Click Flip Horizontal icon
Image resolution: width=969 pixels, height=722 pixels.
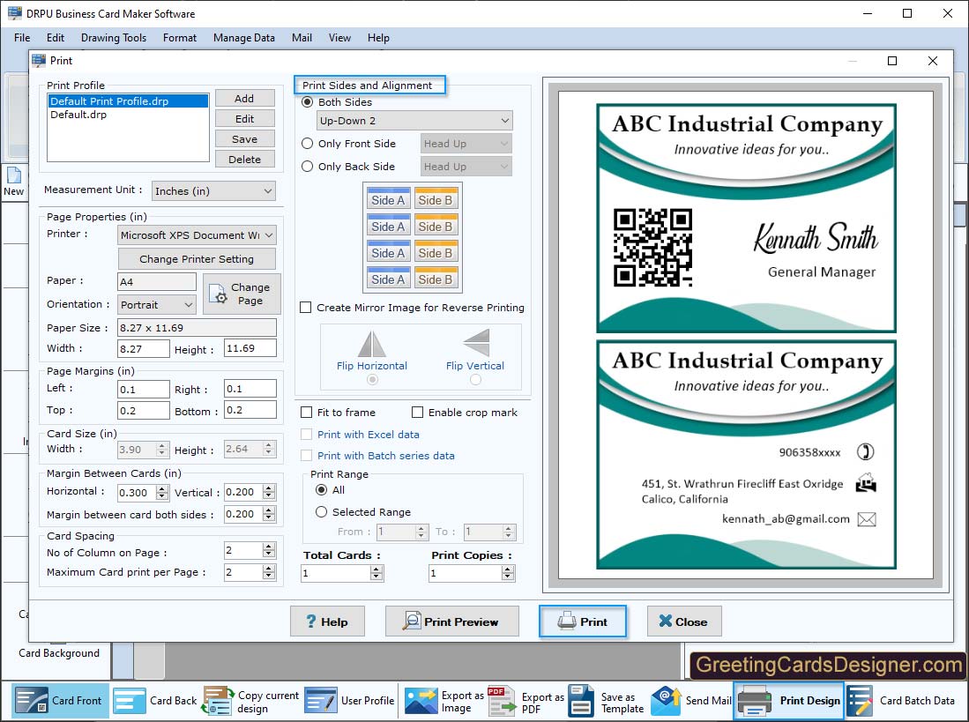(372, 344)
